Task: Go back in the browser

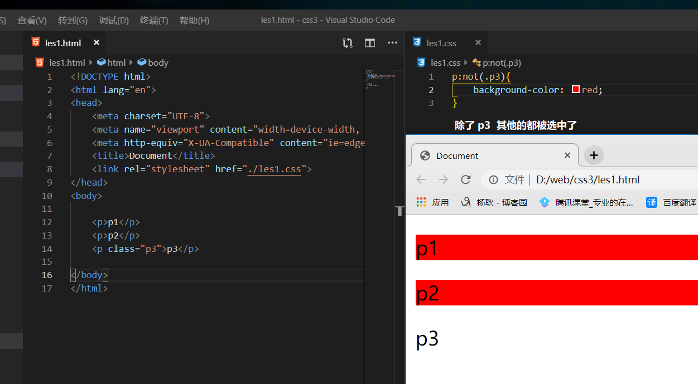Action: (x=421, y=179)
